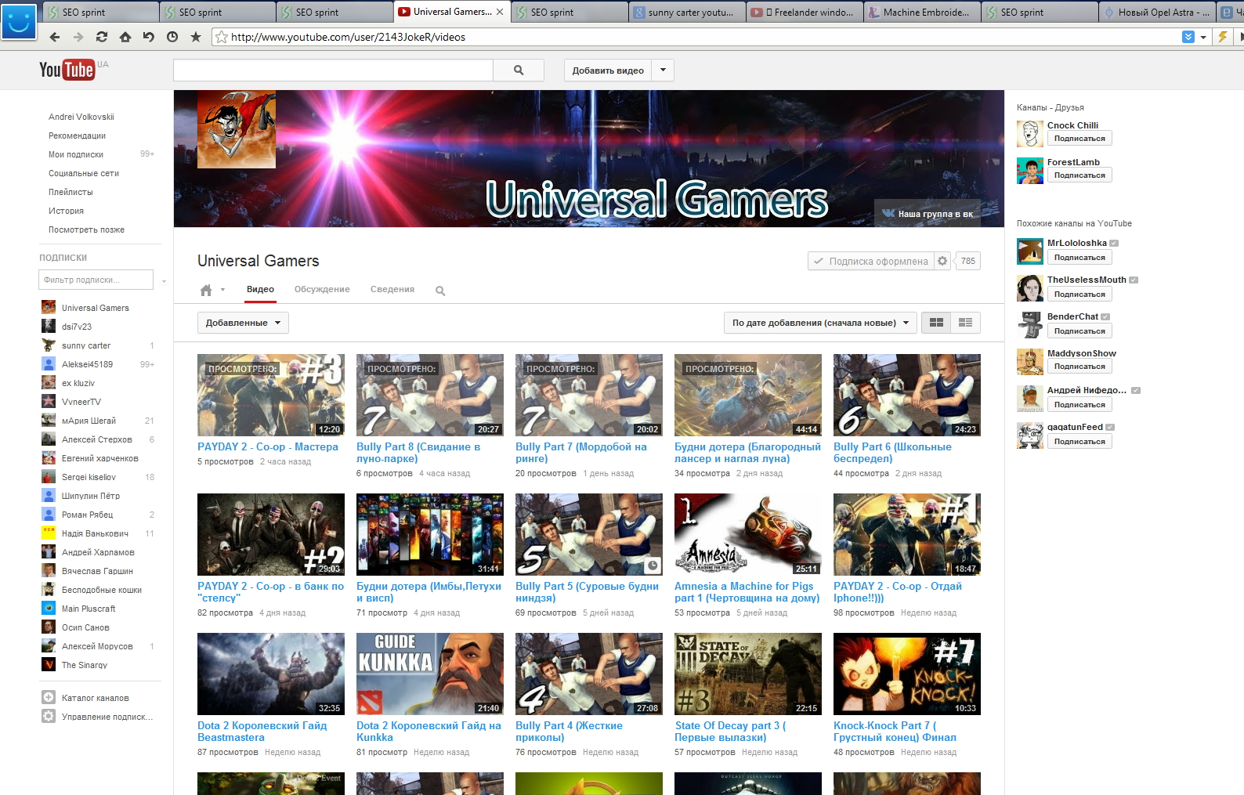Open История in the sidebar
Image resolution: width=1244 pixels, height=795 pixels.
point(66,211)
